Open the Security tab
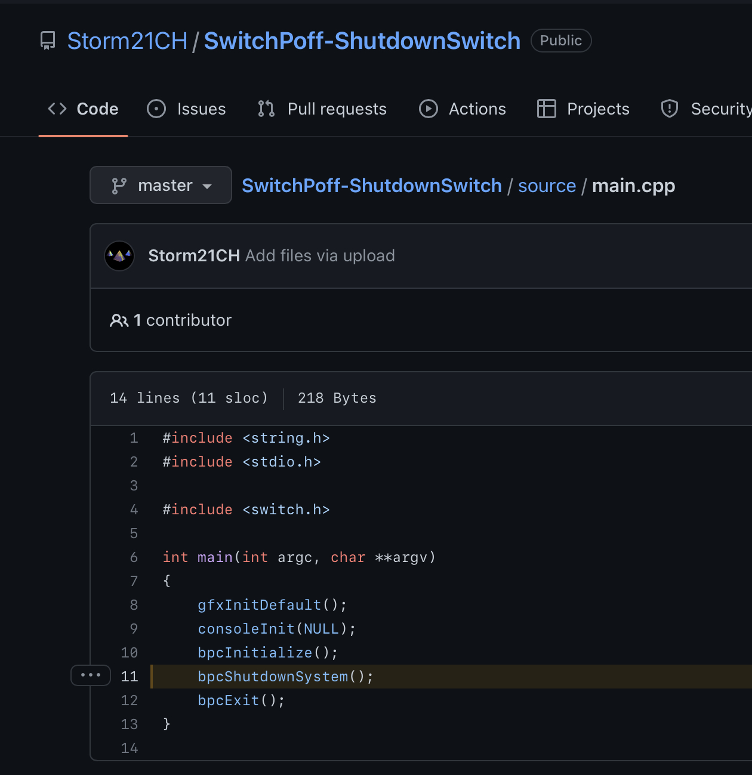752x775 pixels. point(706,109)
